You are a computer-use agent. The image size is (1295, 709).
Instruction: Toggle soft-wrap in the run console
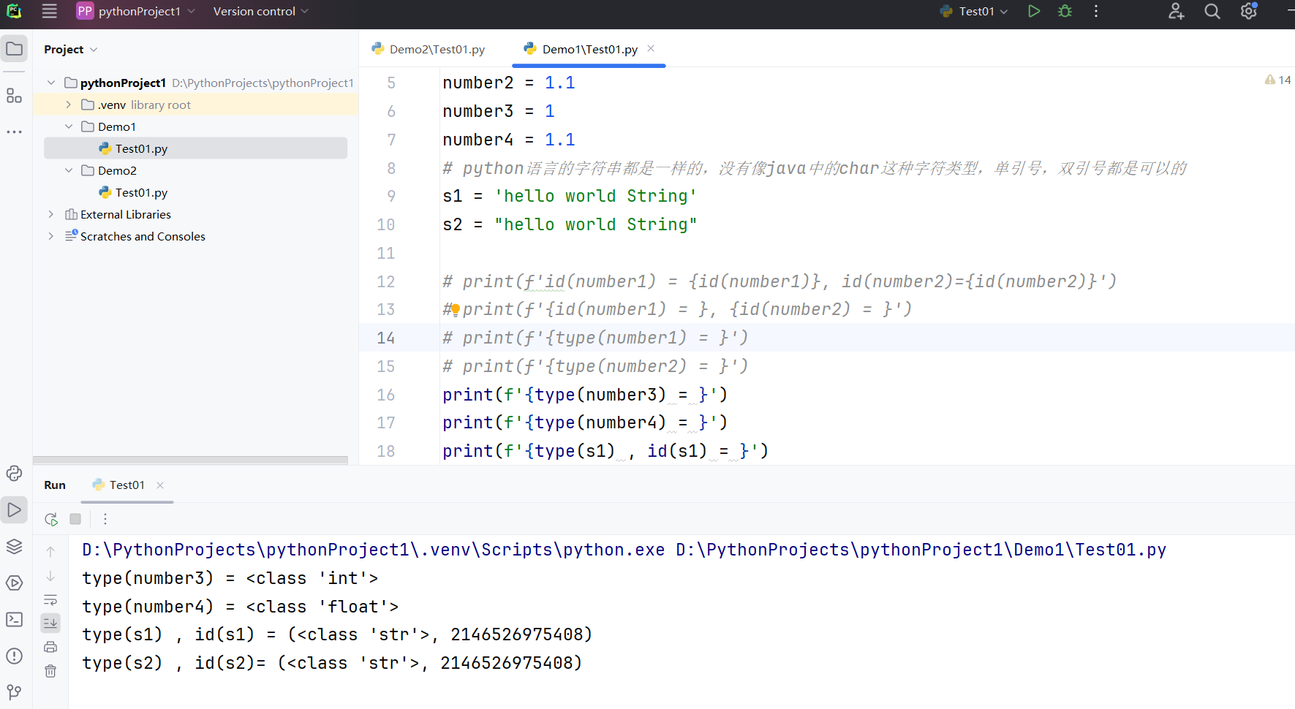coord(50,599)
